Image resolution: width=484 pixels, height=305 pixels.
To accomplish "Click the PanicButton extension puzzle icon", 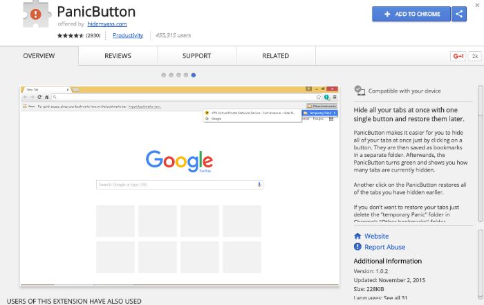I will pyautogui.click(x=37, y=15).
